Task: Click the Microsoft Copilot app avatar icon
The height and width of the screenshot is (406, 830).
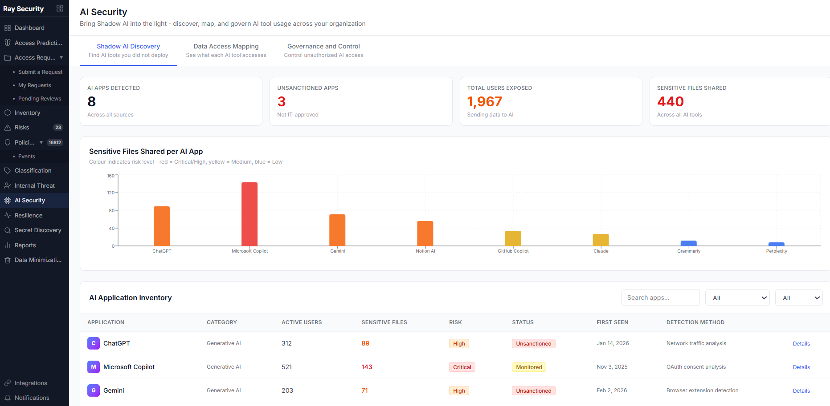Action: coord(94,367)
